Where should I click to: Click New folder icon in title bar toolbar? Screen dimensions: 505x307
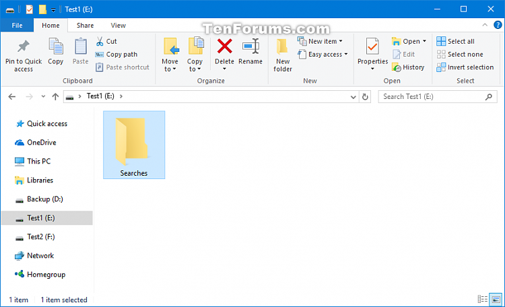pos(42,9)
